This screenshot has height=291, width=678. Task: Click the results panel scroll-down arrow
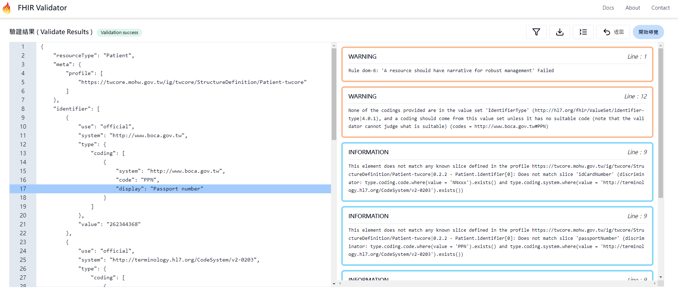661,277
